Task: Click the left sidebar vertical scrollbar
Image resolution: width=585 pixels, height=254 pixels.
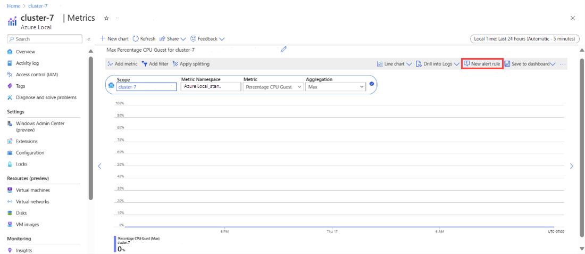Action: coord(91,122)
